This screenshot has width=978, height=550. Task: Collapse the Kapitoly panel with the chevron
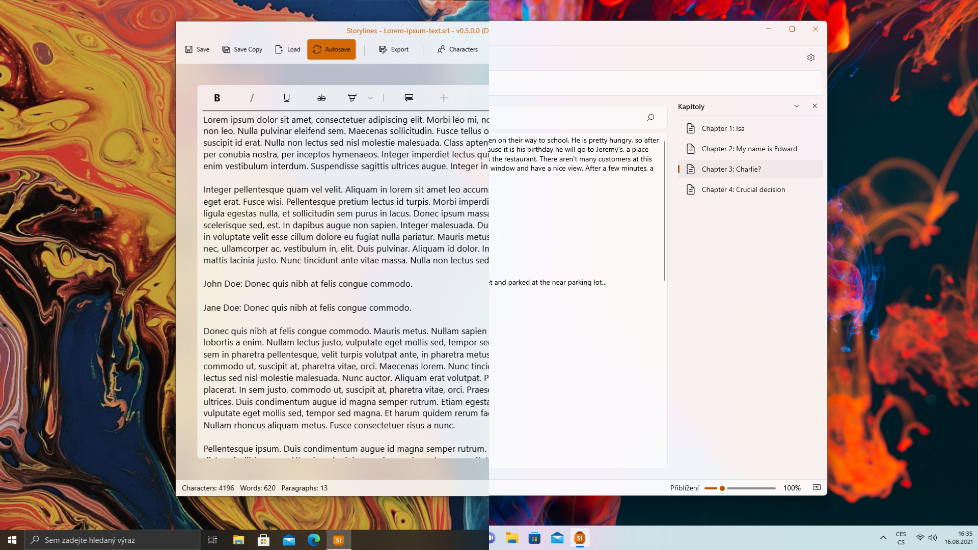(797, 106)
